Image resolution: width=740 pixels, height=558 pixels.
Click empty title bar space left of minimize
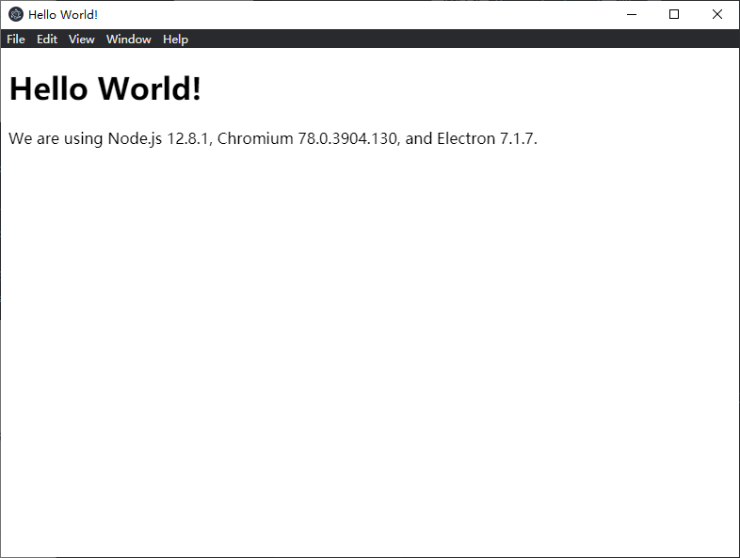click(377, 14)
